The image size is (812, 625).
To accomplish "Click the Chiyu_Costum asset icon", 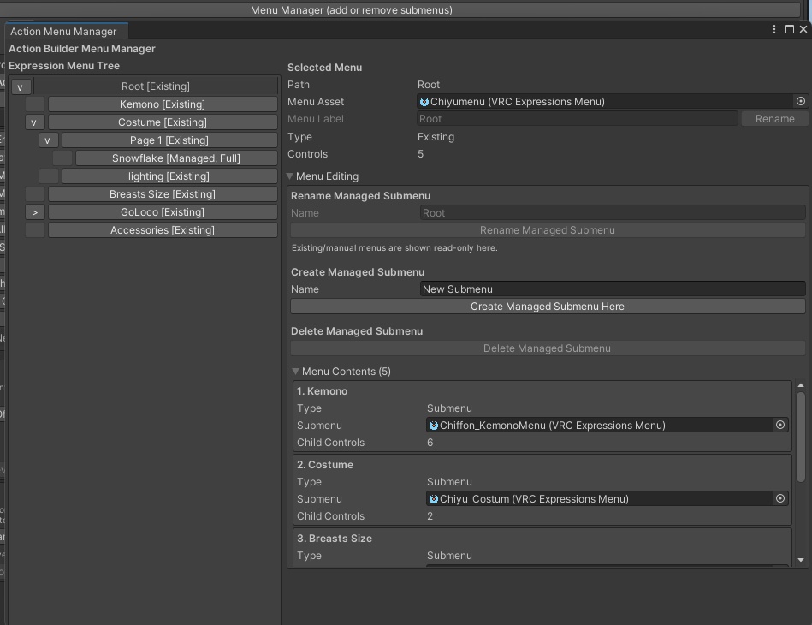I will pyautogui.click(x=434, y=499).
